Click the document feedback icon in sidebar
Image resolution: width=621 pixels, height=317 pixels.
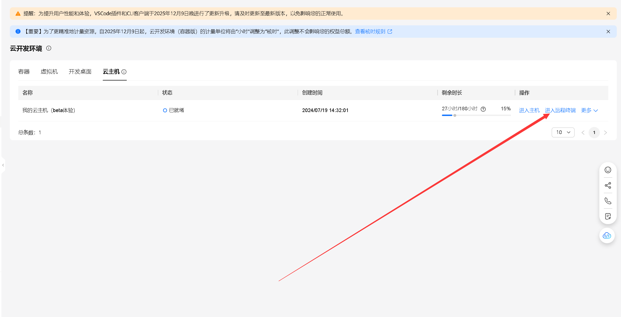point(607,216)
